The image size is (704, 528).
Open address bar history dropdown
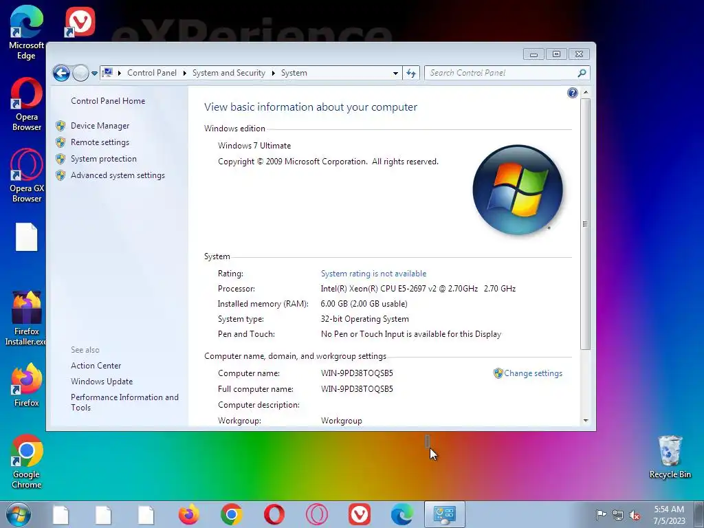click(395, 73)
